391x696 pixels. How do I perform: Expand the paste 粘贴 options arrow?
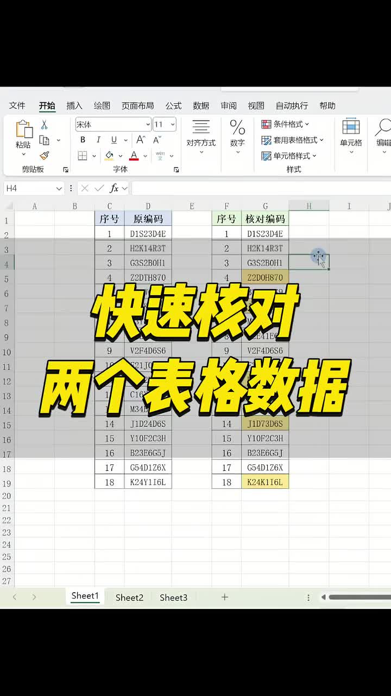[23, 154]
